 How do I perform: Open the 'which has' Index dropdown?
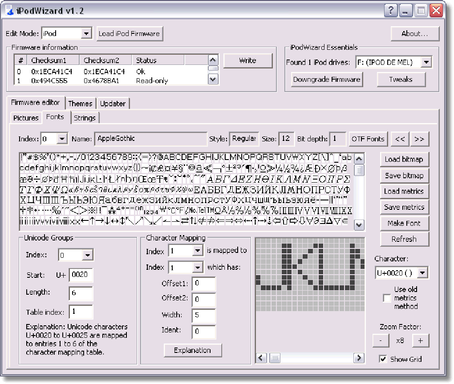198,268
